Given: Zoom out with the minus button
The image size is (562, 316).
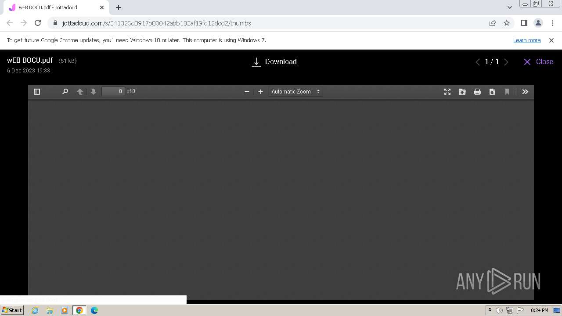Looking at the screenshot, I should [247, 91].
